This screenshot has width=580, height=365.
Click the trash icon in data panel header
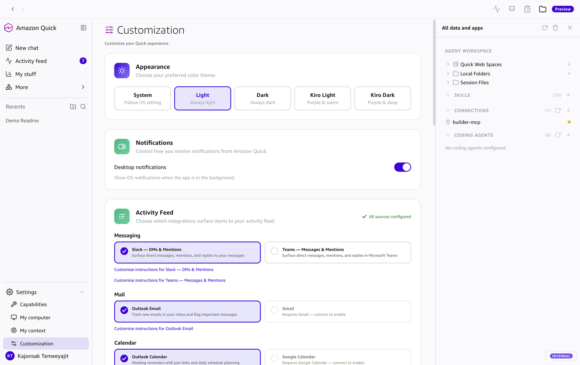[555, 28]
